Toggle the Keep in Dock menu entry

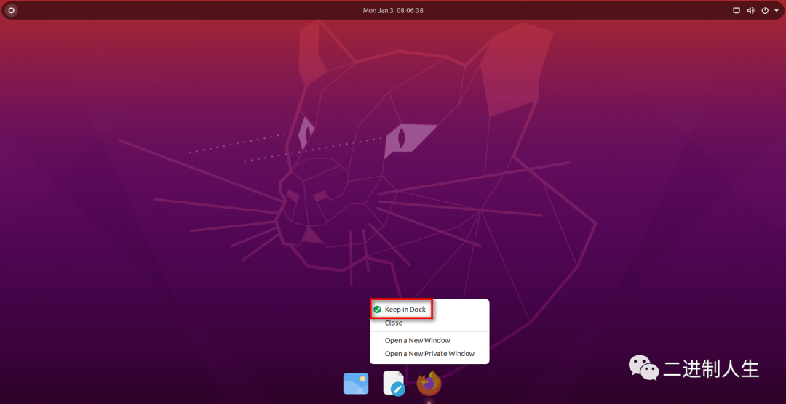pyautogui.click(x=405, y=310)
